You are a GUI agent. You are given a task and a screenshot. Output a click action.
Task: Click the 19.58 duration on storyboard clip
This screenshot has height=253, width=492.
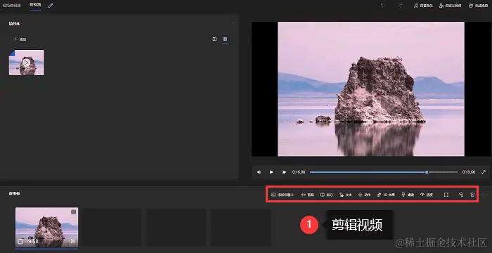coord(32,241)
